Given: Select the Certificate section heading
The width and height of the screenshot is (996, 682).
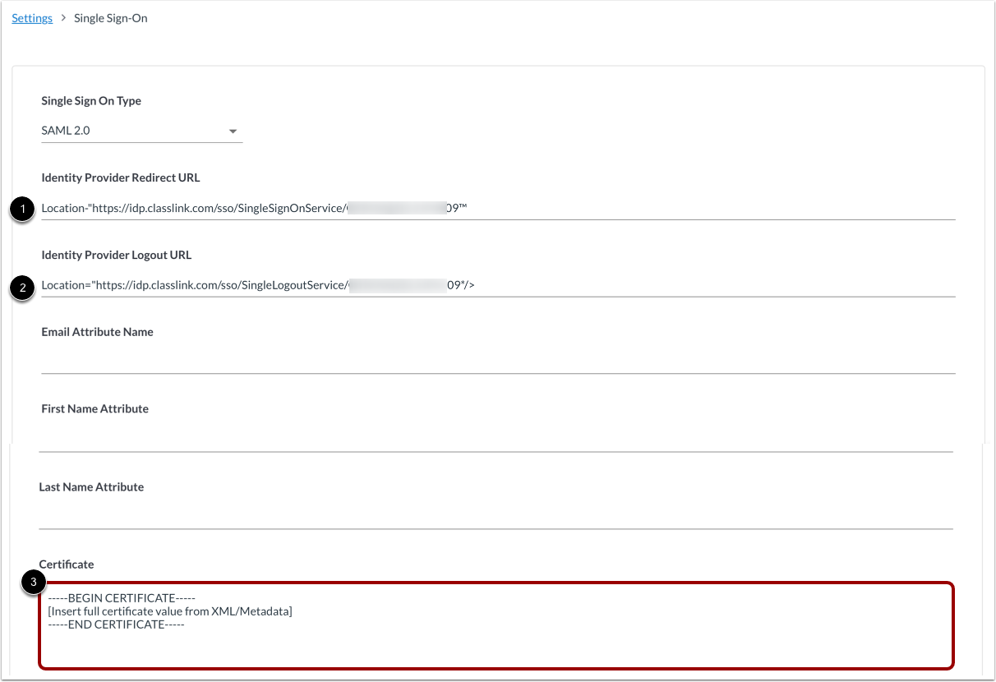Looking at the screenshot, I should (66, 564).
